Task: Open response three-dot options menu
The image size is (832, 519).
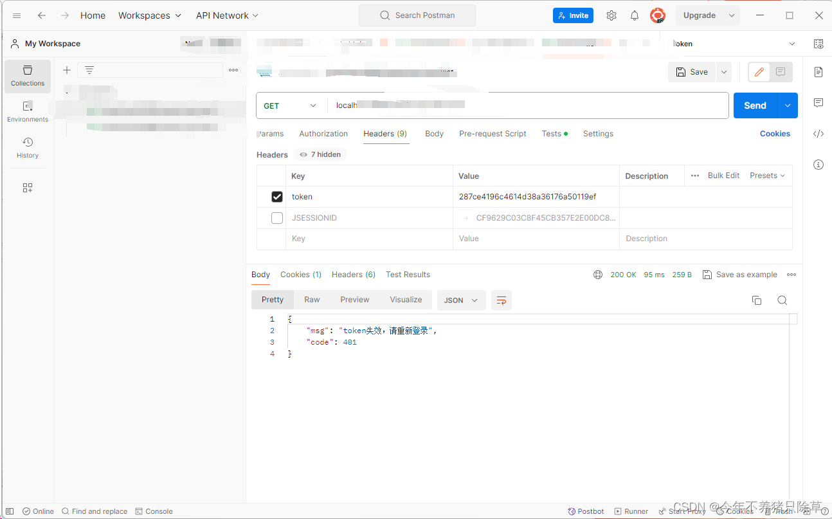Action: click(x=791, y=275)
